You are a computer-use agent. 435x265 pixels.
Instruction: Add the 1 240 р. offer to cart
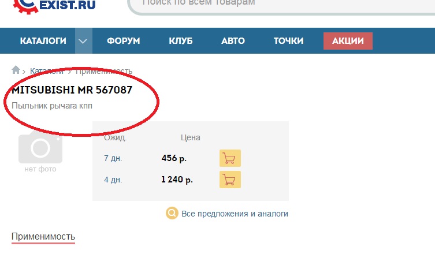click(230, 180)
